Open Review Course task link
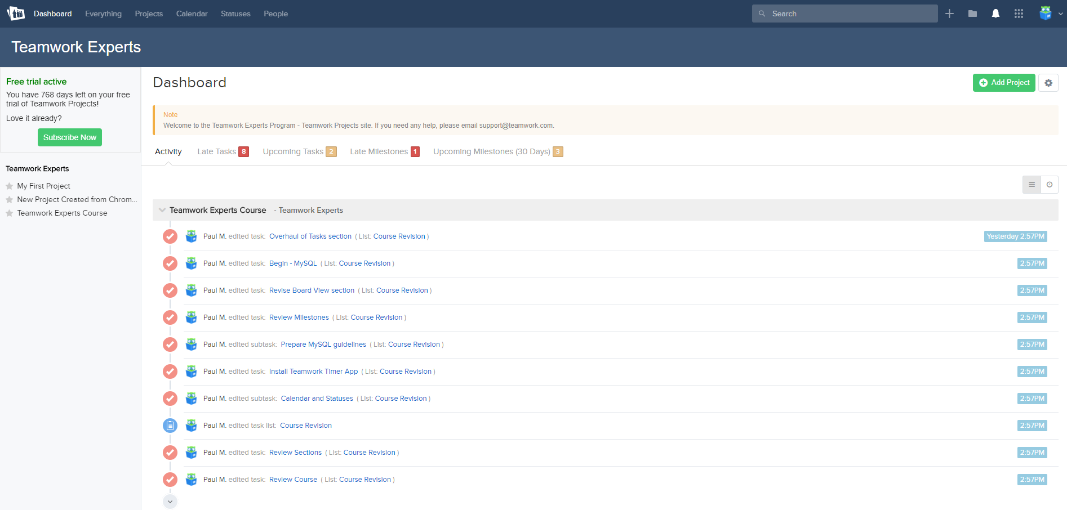The image size is (1067, 510). pyautogui.click(x=293, y=480)
